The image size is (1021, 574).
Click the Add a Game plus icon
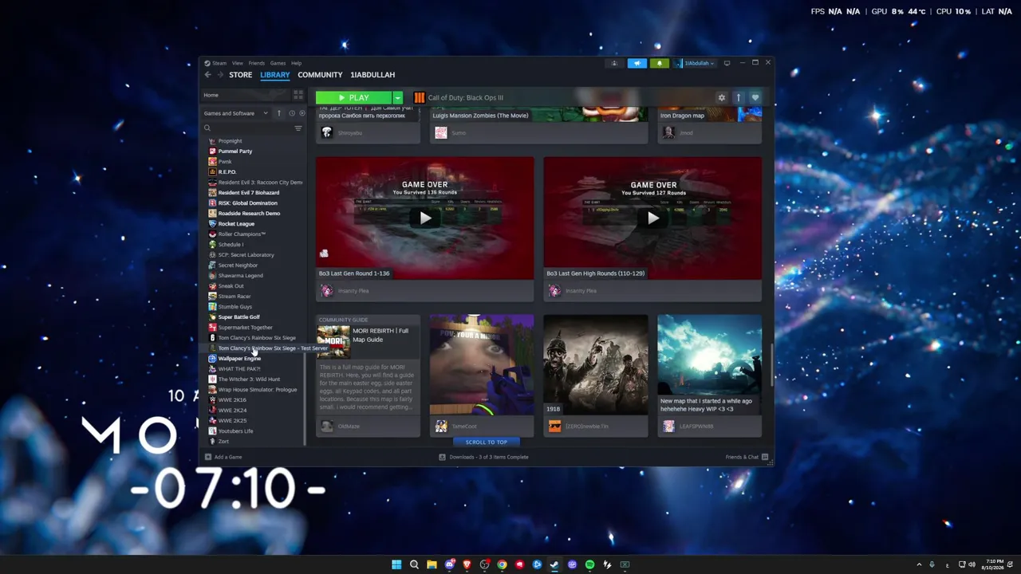(208, 457)
